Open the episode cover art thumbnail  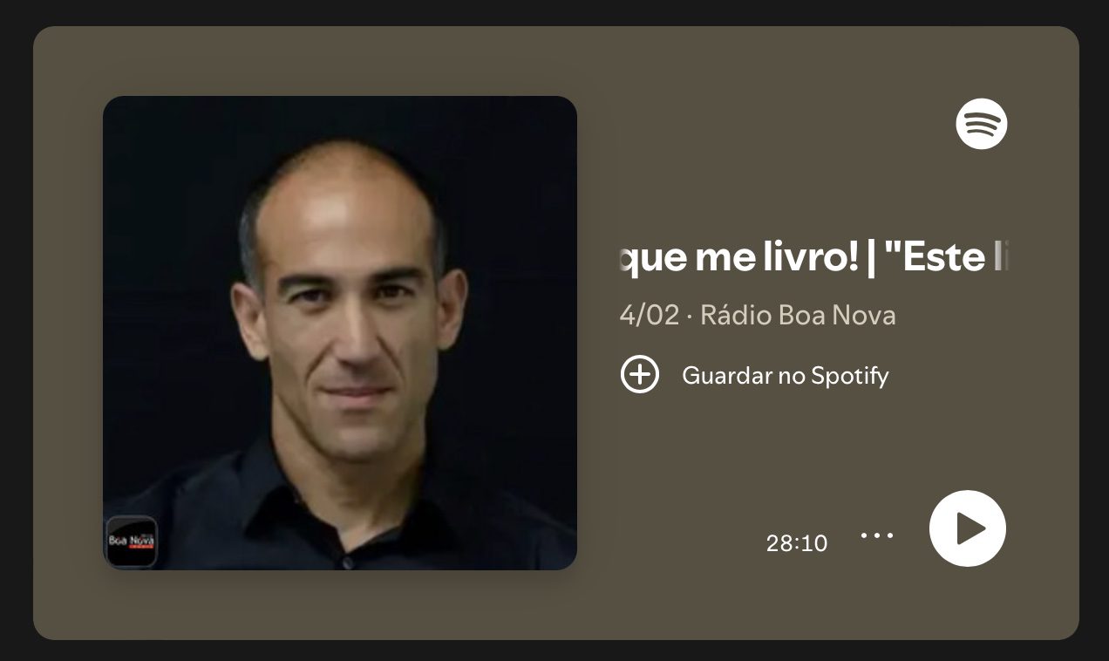[x=340, y=333]
